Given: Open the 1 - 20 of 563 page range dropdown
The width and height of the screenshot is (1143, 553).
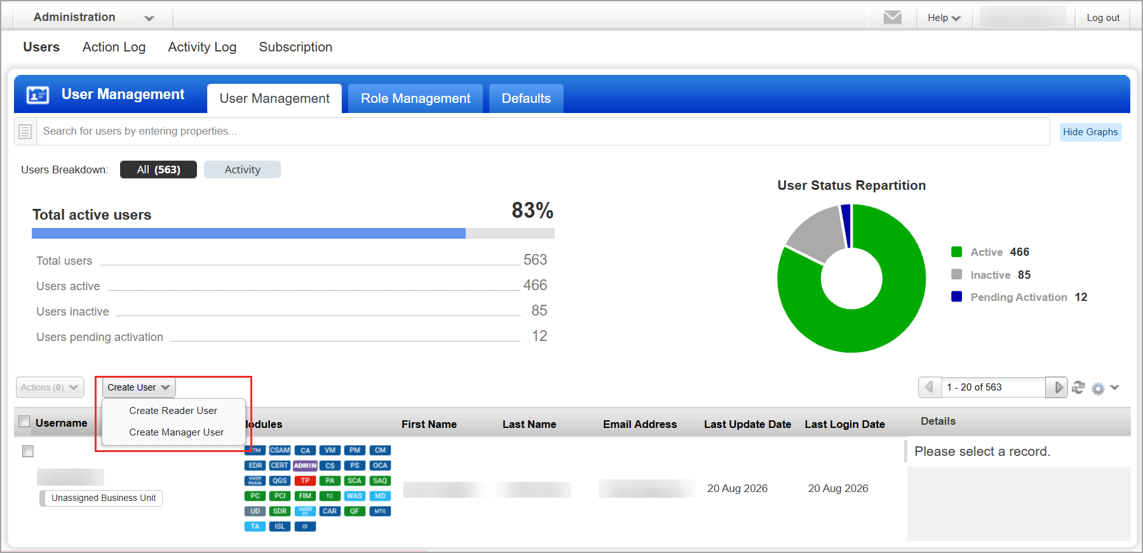Looking at the screenshot, I should tap(993, 387).
